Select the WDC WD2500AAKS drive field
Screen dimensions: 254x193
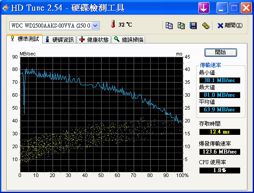54,26
